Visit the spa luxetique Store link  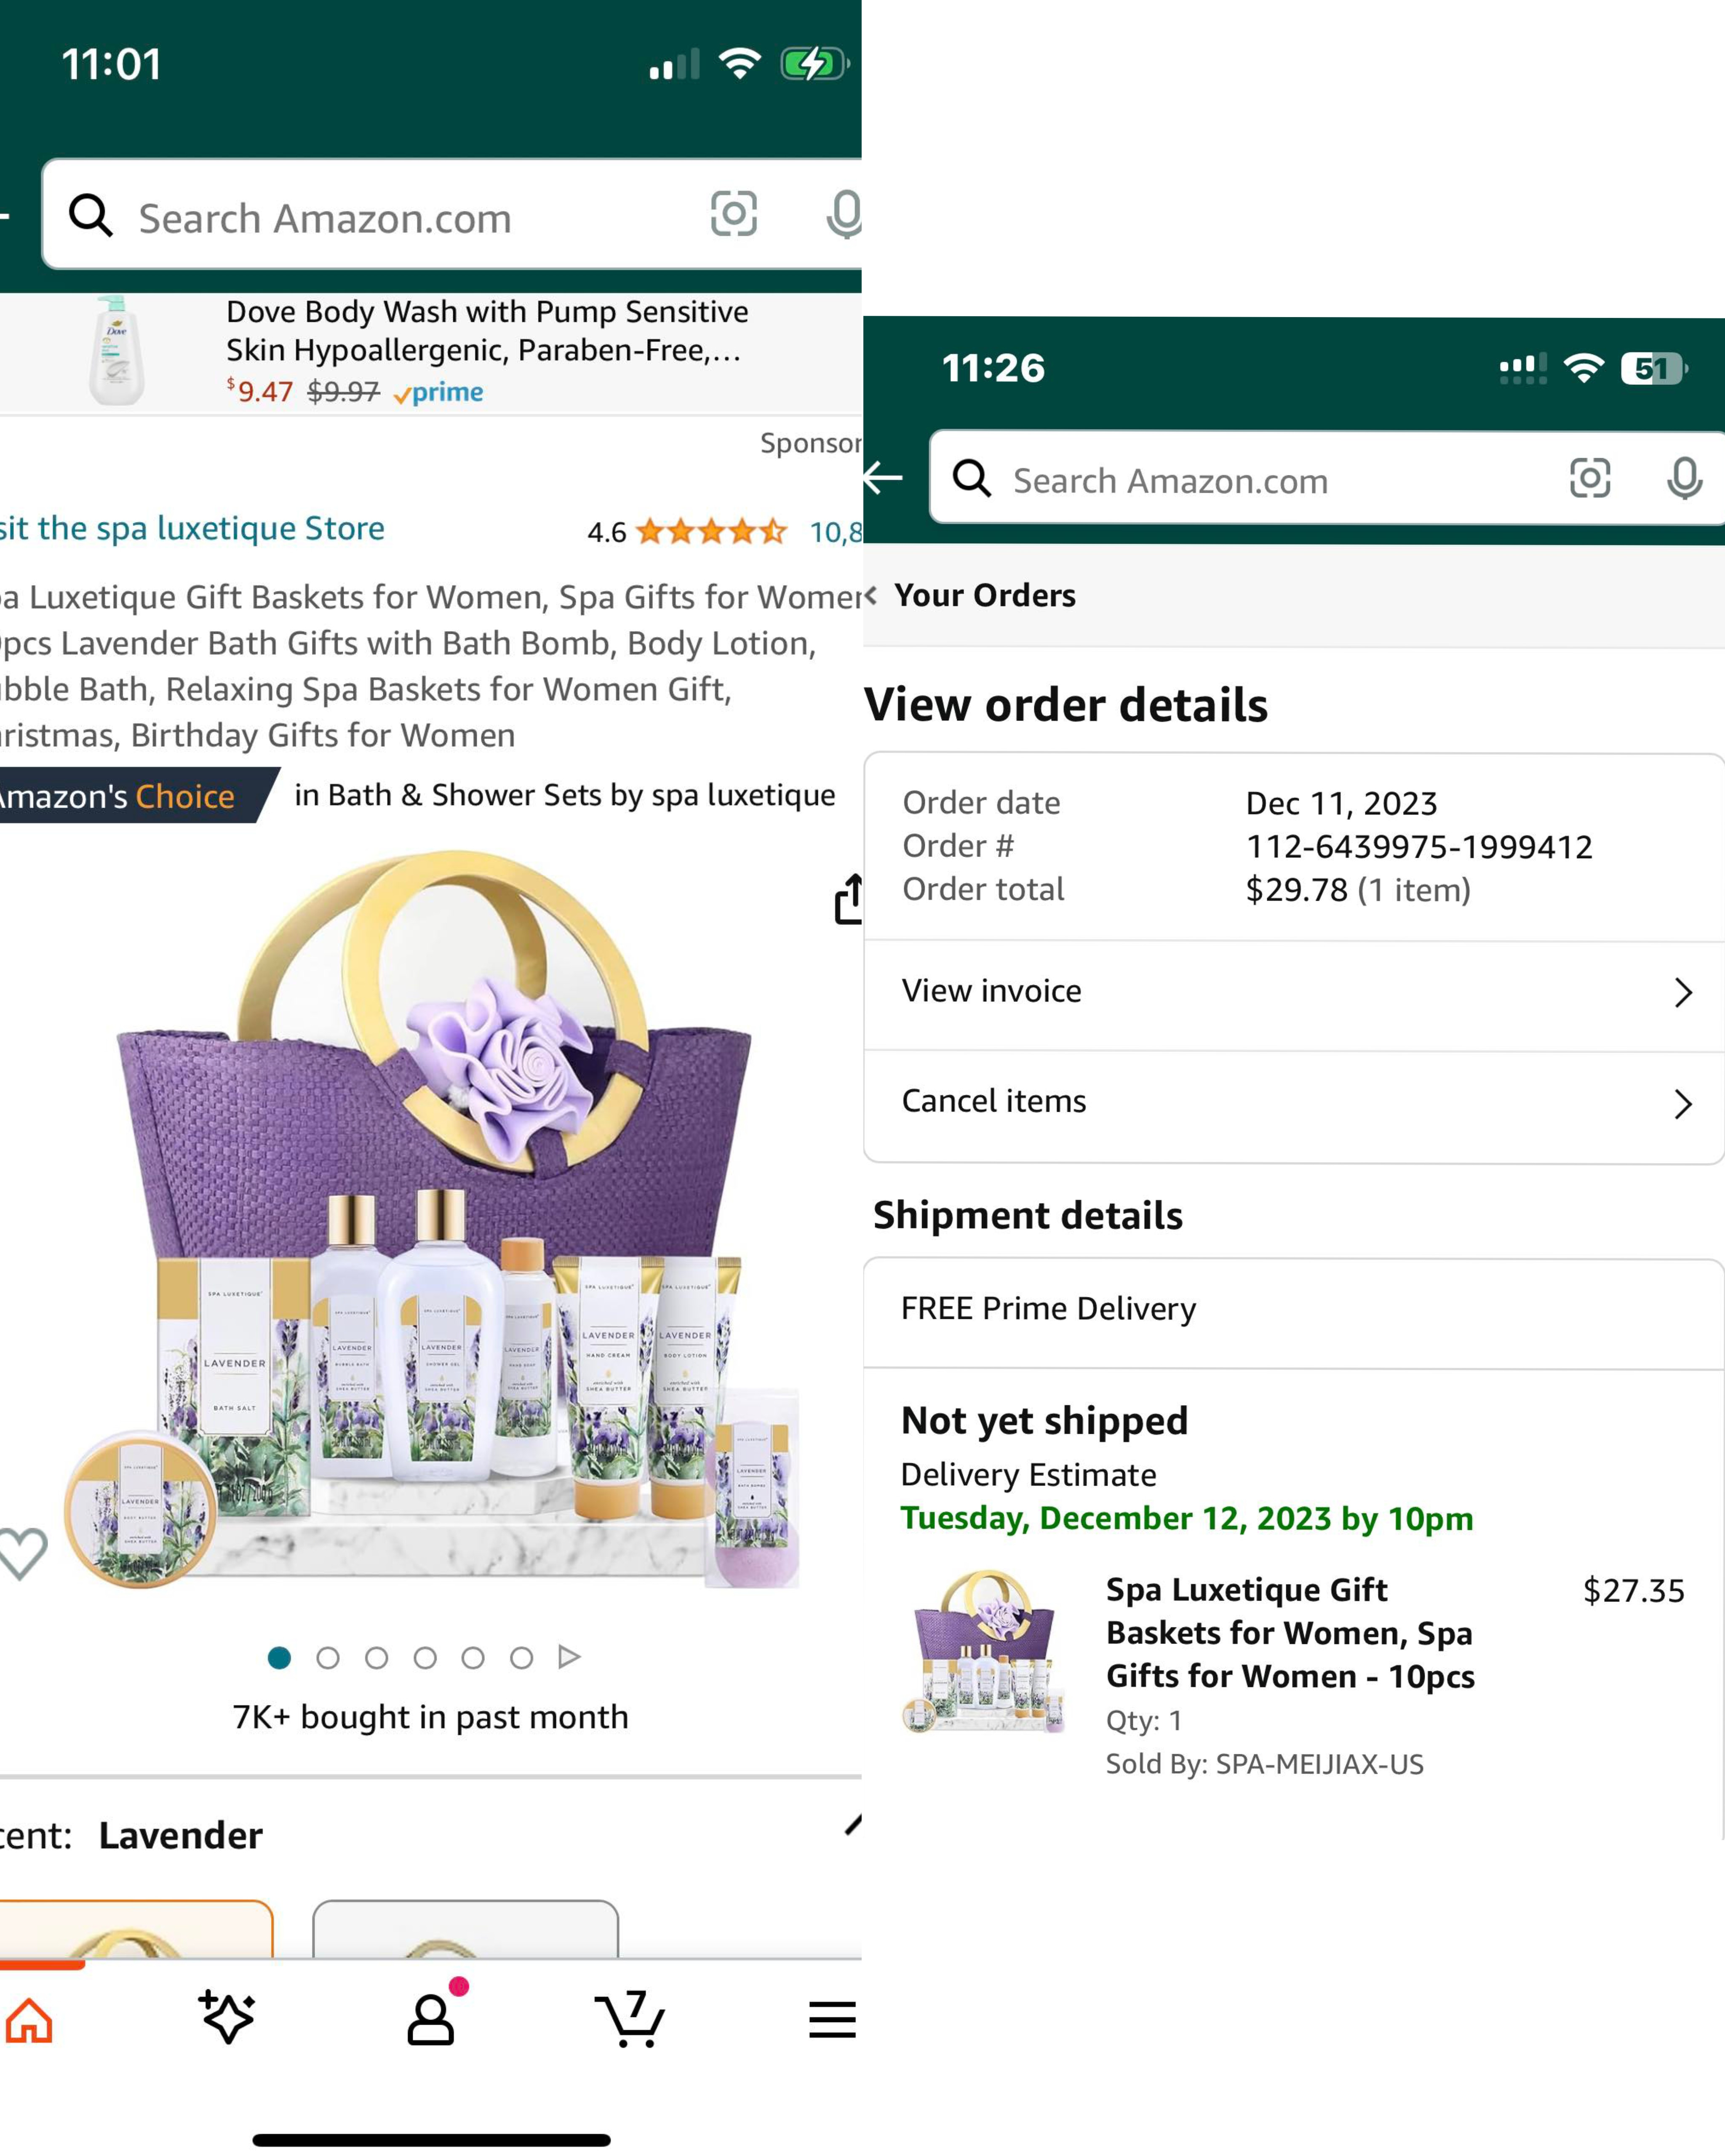[x=192, y=529]
